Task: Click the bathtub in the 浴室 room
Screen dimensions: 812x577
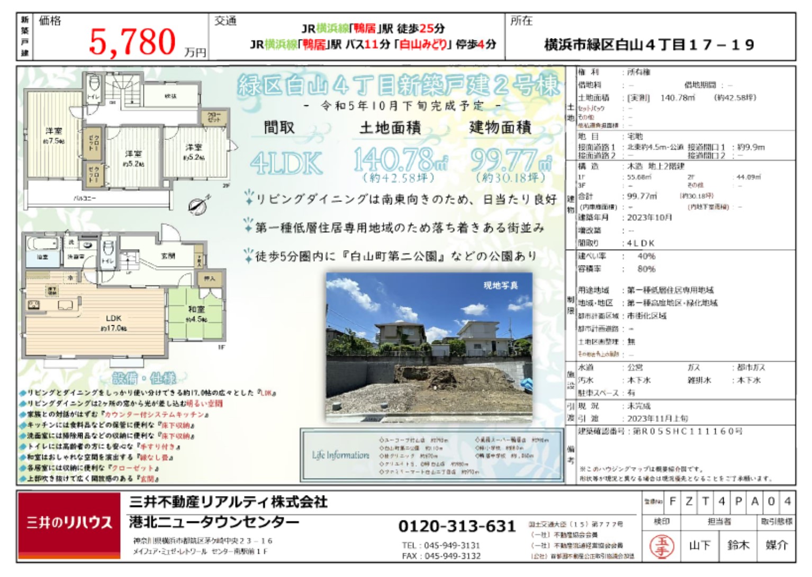Action: tap(43, 245)
